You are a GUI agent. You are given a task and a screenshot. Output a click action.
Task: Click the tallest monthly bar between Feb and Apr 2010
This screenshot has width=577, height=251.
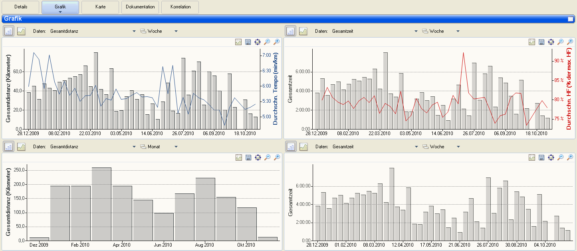[101, 204]
